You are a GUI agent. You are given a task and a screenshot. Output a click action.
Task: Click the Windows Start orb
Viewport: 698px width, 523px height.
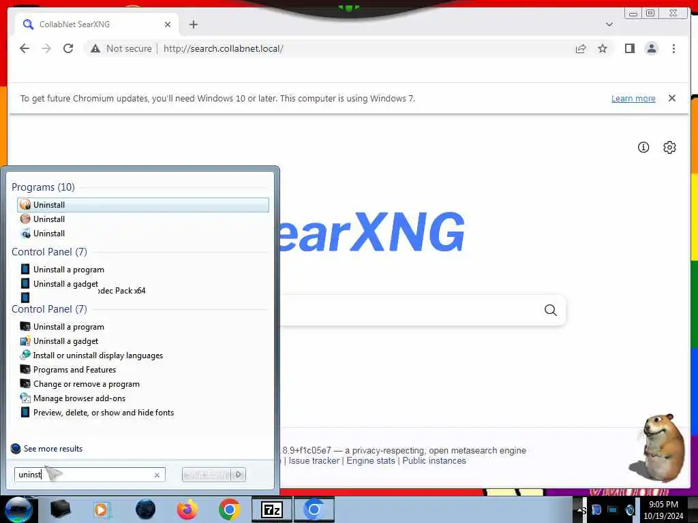pos(18,509)
